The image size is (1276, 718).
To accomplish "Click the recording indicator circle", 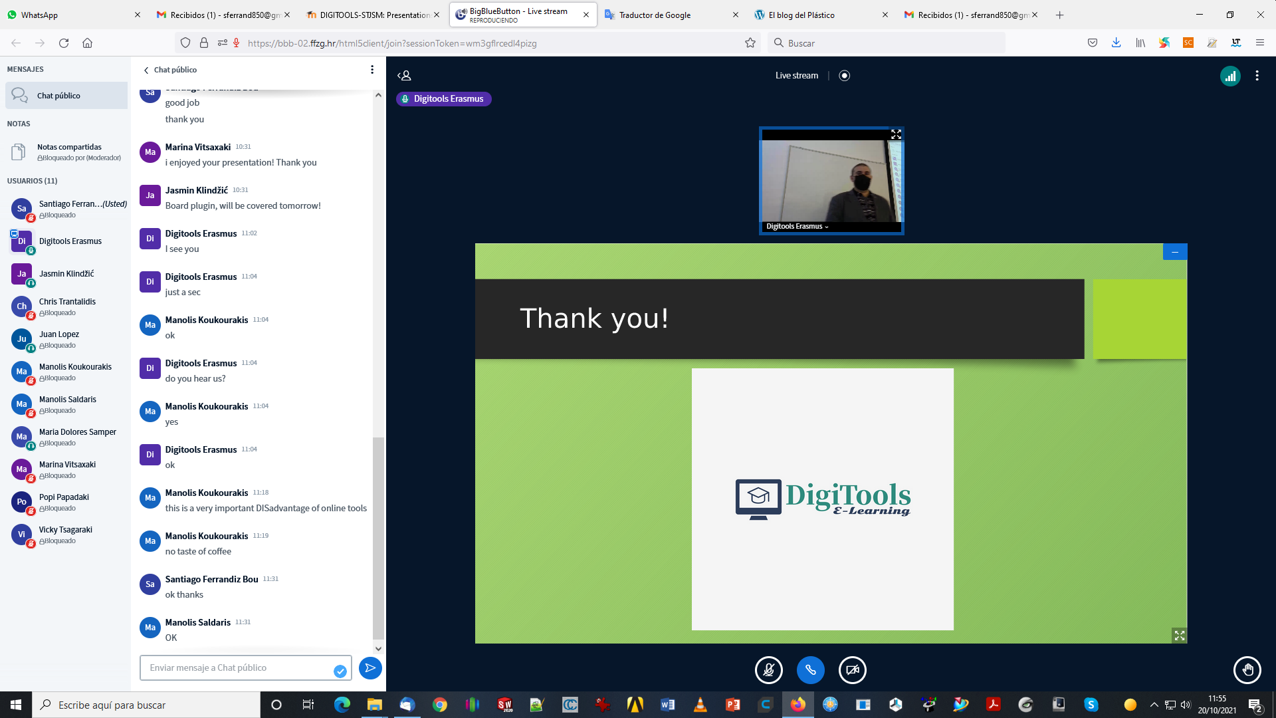I will click(845, 76).
